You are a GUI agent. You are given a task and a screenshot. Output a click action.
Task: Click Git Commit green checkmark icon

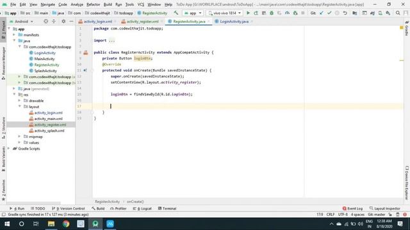(x=329, y=13)
